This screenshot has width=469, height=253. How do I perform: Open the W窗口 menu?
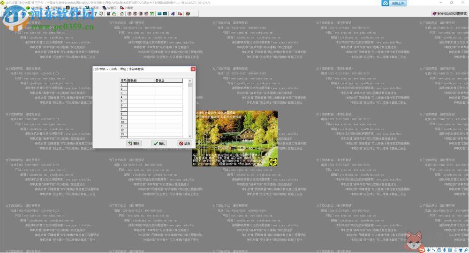pyautogui.click(x=109, y=8)
